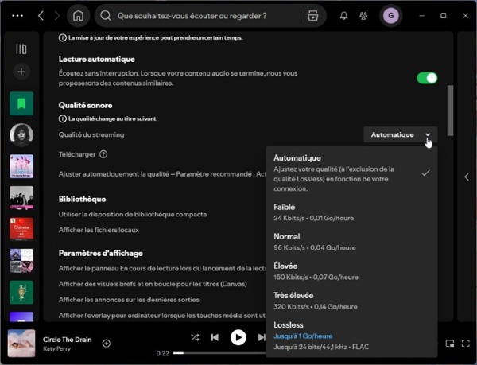Skip to the next track
The width and height of the screenshot is (477, 365).
[262, 337]
